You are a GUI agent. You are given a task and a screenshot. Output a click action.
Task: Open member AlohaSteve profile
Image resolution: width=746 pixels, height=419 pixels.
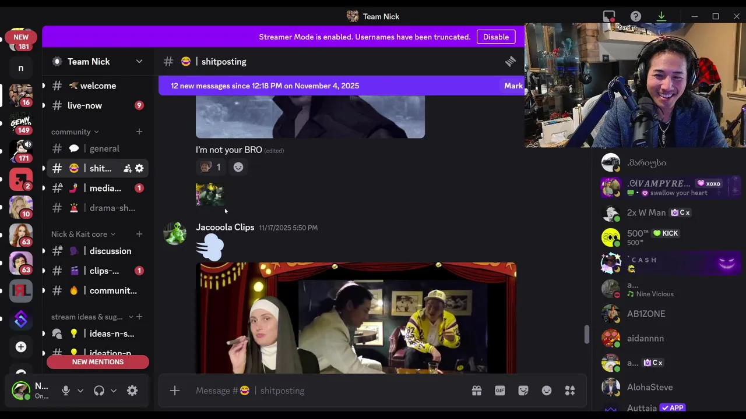click(668, 387)
